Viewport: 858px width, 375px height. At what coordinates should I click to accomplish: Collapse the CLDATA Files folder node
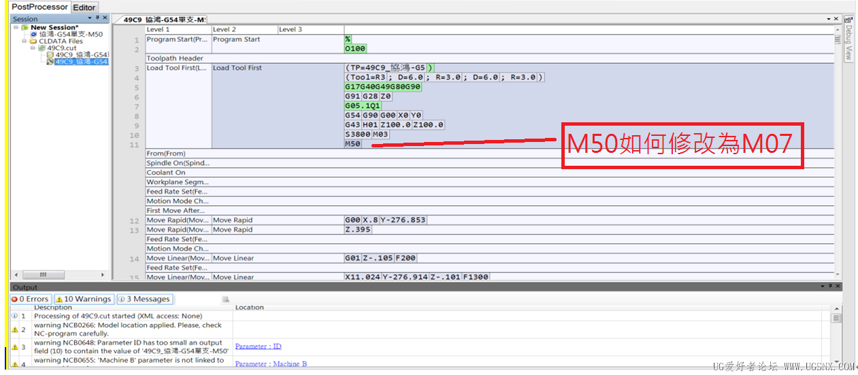[24, 41]
